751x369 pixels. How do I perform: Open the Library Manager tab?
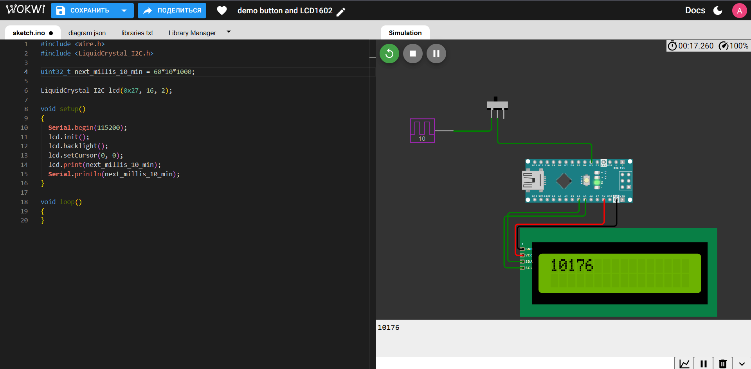[192, 33]
